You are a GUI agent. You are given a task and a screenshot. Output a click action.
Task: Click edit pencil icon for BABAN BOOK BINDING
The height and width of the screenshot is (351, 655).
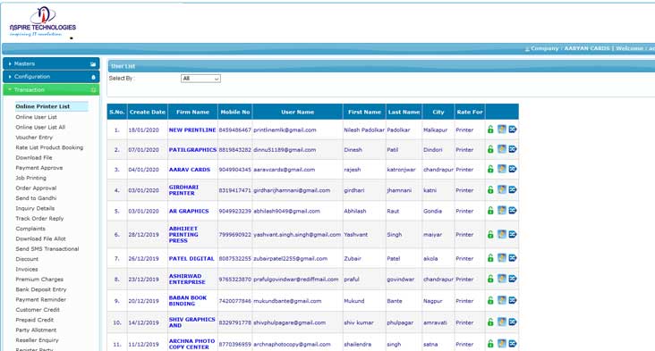click(502, 301)
